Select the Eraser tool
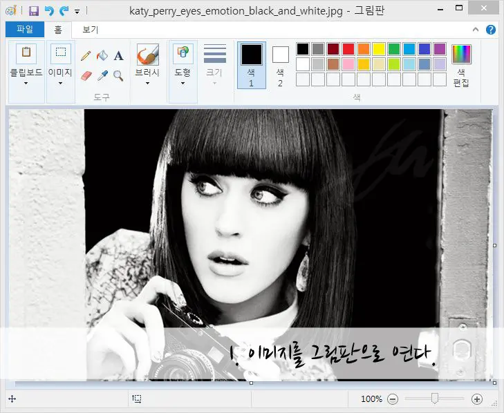This screenshot has height=413, width=504. pyautogui.click(x=86, y=75)
